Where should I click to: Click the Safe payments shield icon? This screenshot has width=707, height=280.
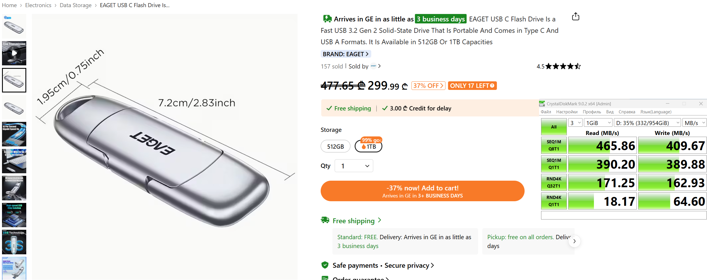coord(325,265)
